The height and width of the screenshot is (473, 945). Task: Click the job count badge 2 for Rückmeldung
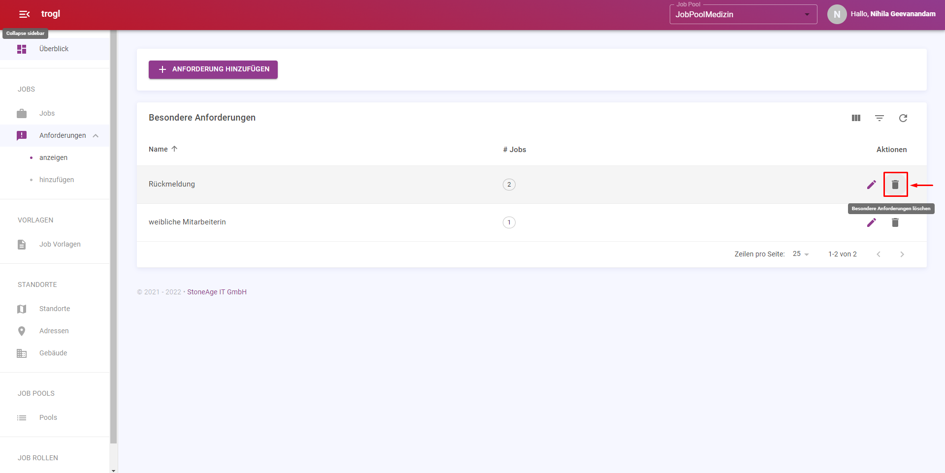click(x=509, y=185)
